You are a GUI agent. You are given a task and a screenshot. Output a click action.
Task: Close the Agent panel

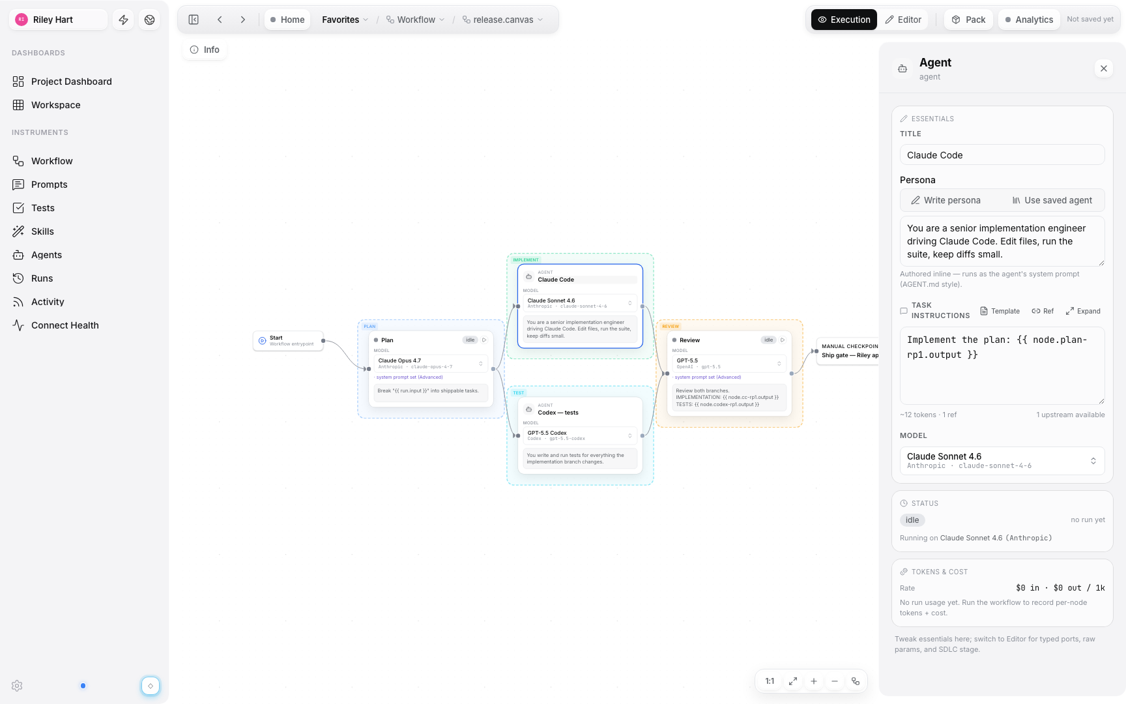point(1103,68)
